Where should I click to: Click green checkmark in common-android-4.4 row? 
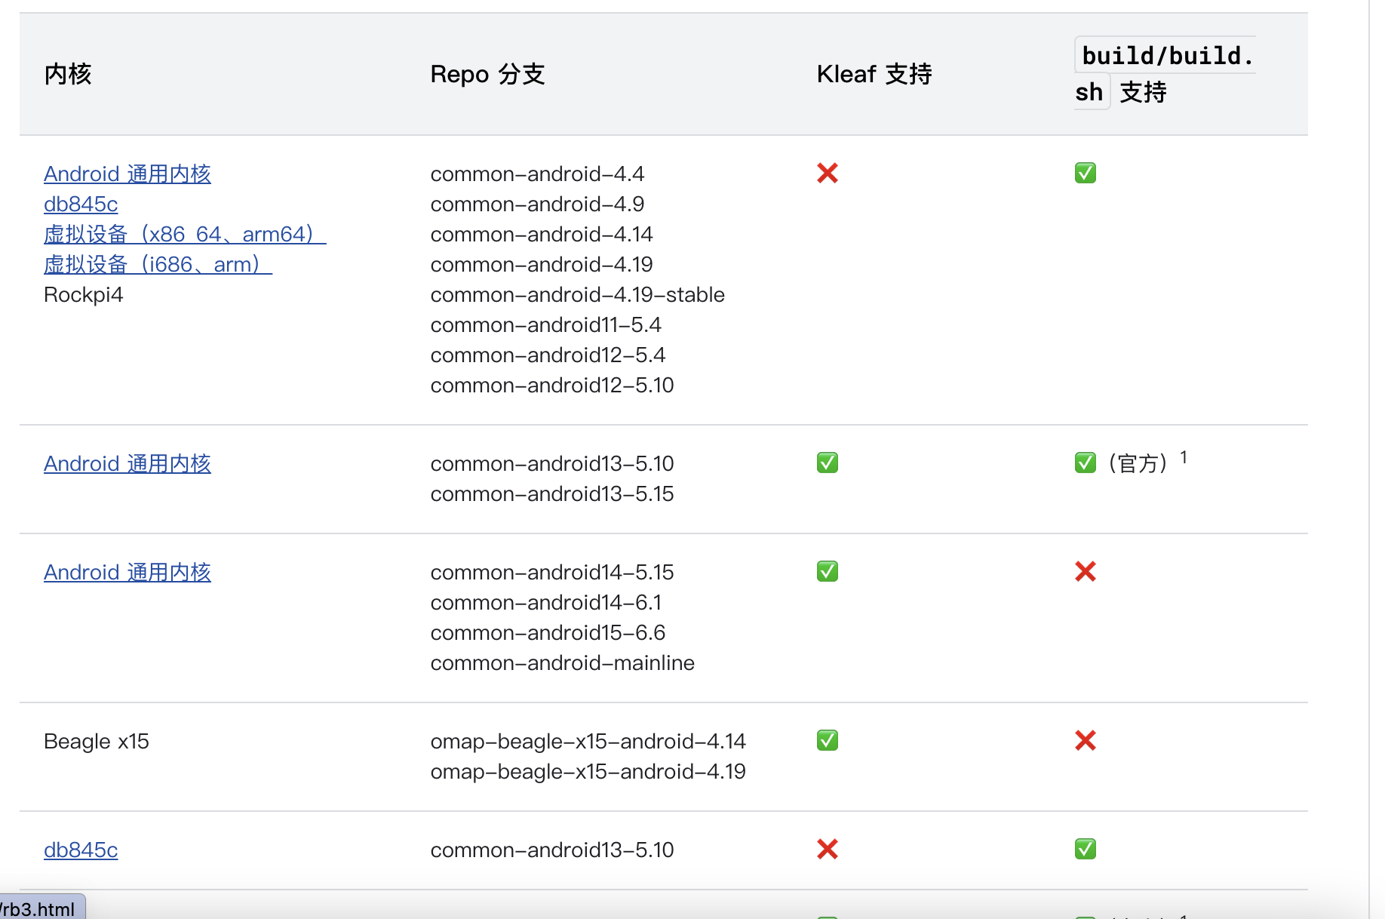[x=1085, y=174]
